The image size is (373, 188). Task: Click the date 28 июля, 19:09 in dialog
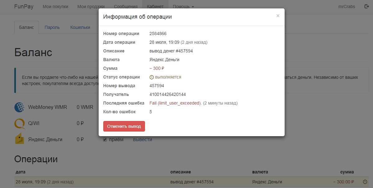[x=164, y=42]
